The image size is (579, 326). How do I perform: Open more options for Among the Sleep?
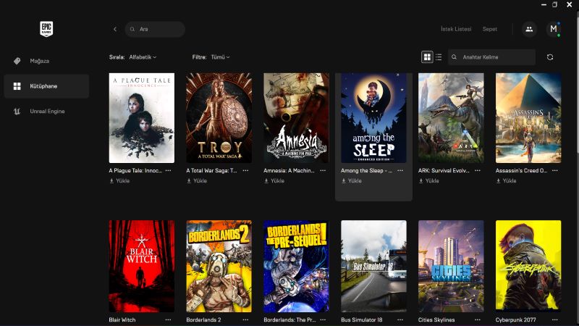tap(400, 171)
